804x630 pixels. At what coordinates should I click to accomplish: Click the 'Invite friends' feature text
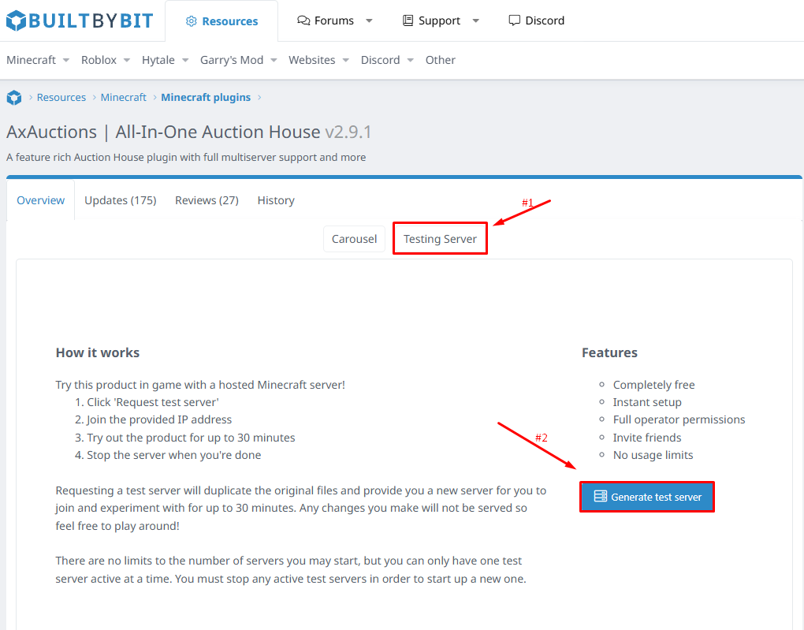(x=647, y=438)
